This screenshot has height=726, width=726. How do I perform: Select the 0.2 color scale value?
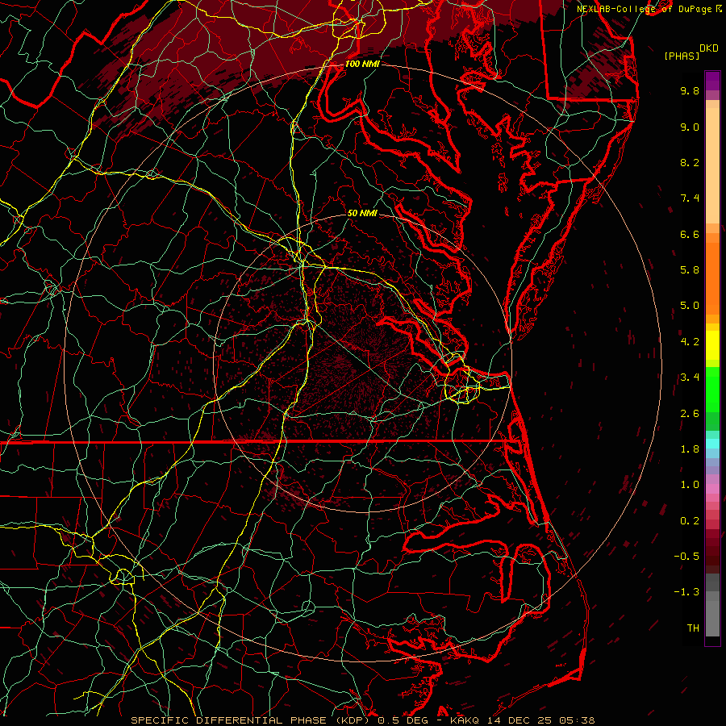pyautogui.click(x=690, y=521)
